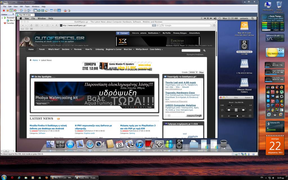Click the Trash icon in the dock

224,144
